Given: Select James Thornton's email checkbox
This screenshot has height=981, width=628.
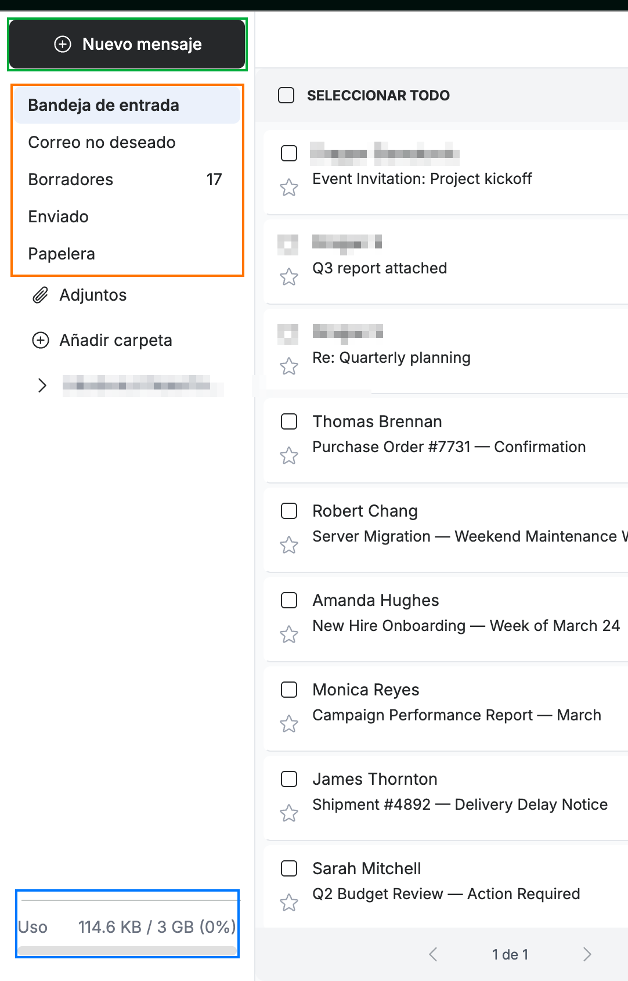Looking at the screenshot, I should click(x=289, y=779).
